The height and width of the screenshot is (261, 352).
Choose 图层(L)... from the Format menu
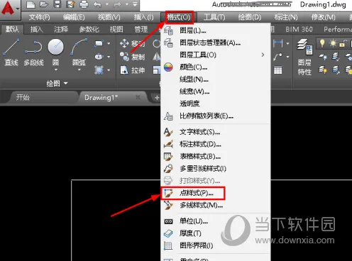(x=216, y=30)
